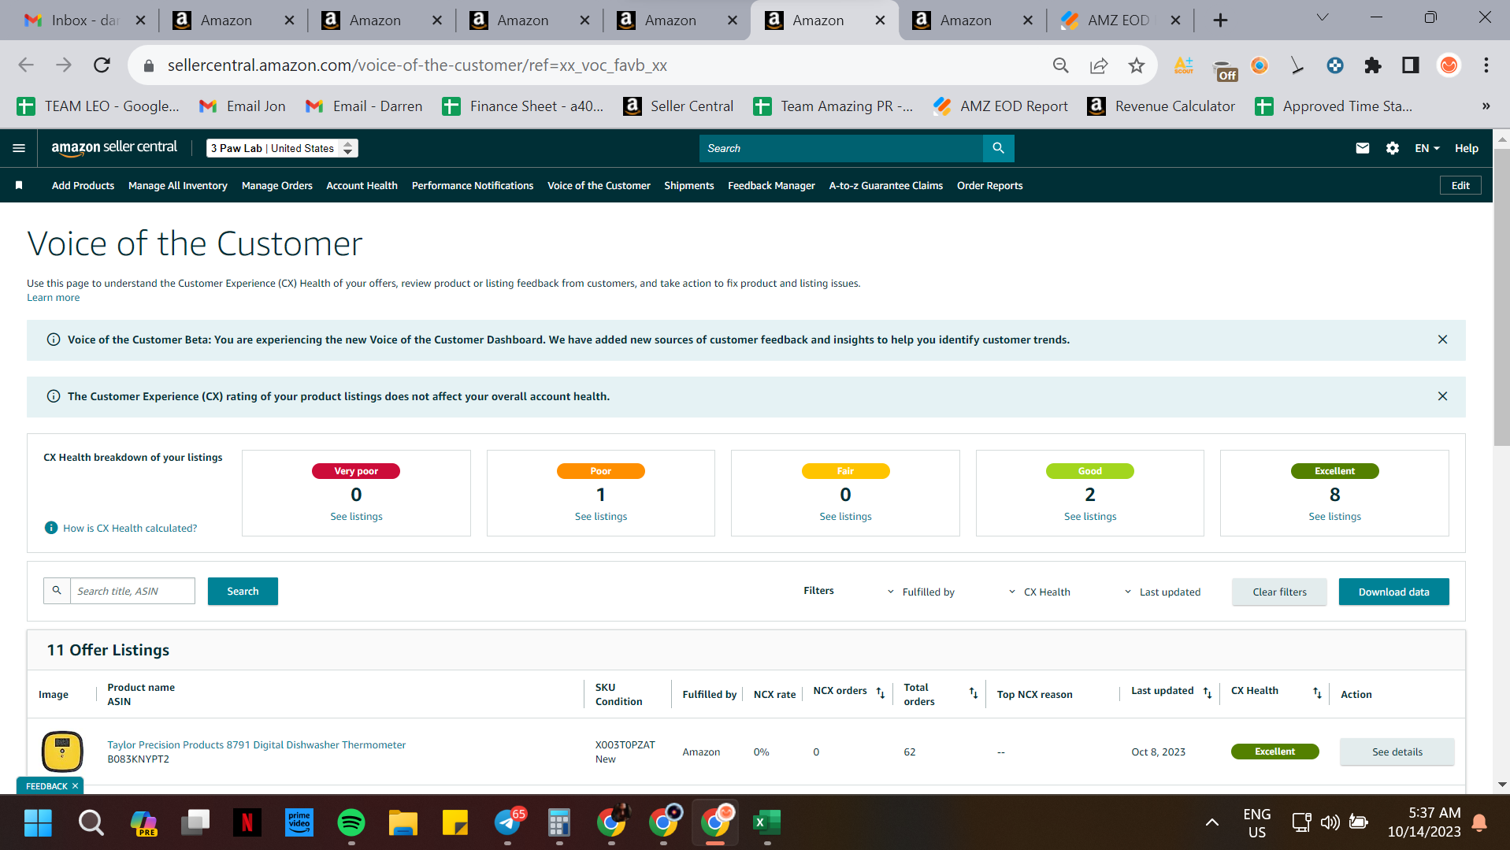Viewport: 1510px width, 850px height.
Task: Switch to the Inbox Gmail tab
Action: 84,20
